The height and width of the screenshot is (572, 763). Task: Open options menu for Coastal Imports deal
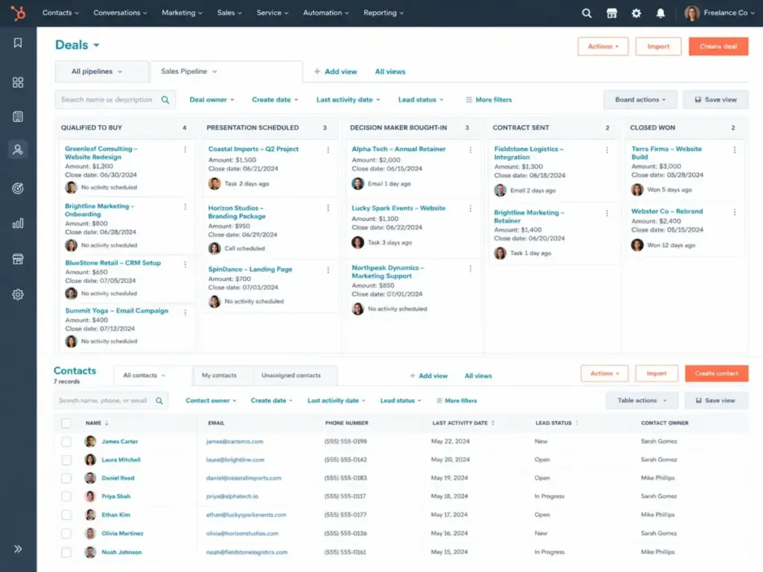click(328, 150)
